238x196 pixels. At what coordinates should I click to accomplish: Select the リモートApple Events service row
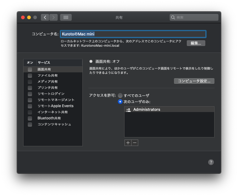[53, 106]
